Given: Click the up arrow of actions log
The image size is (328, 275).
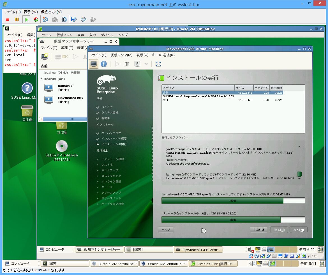Looking at the screenshot, I should (299, 147).
